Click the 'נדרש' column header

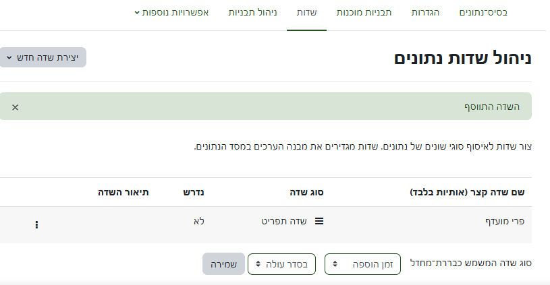[194, 192]
